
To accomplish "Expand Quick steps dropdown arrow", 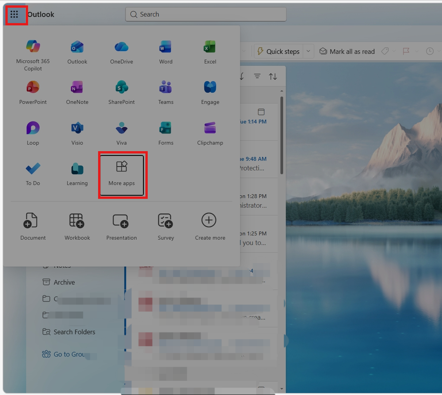I will click(309, 51).
